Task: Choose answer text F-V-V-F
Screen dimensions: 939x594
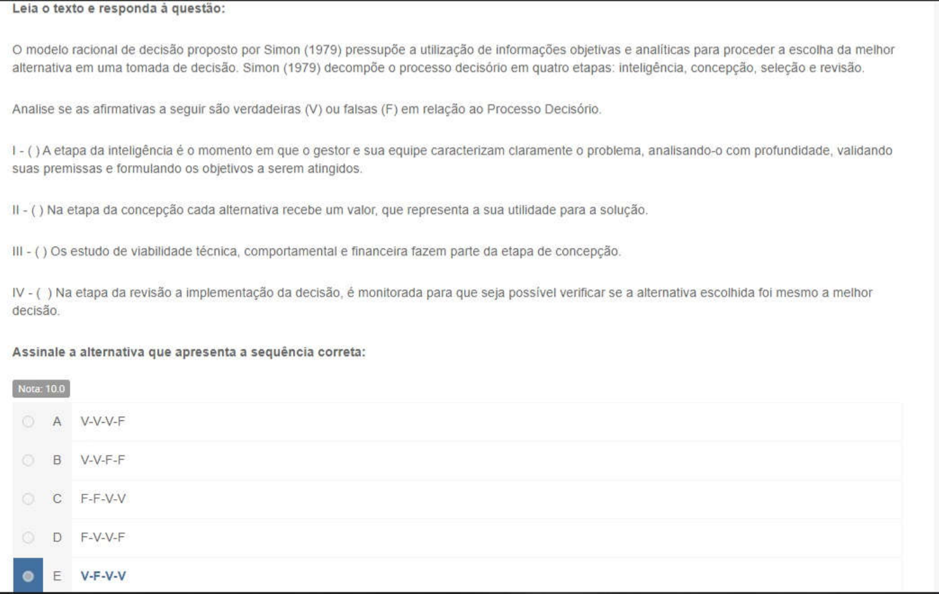Action: pos(103,537)
